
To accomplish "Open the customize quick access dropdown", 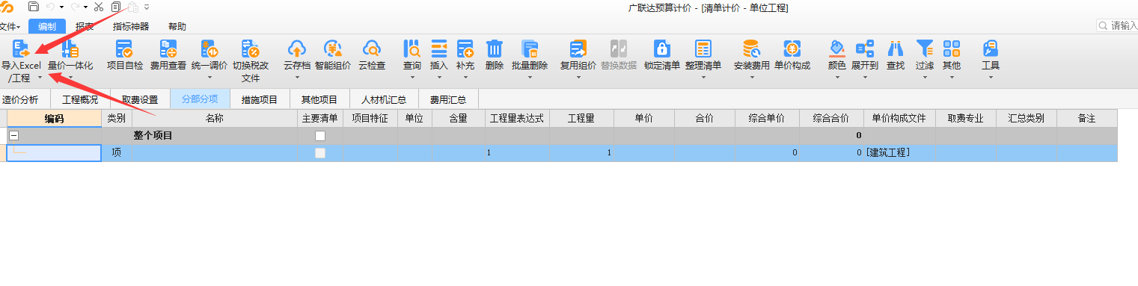I will tap(147, 7).
